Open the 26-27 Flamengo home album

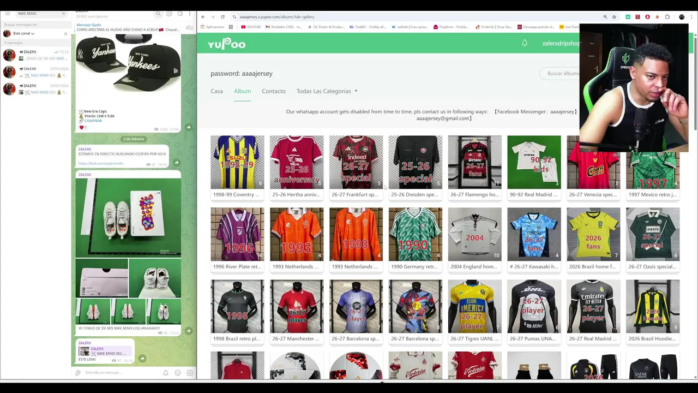click(x=474, y=167)
